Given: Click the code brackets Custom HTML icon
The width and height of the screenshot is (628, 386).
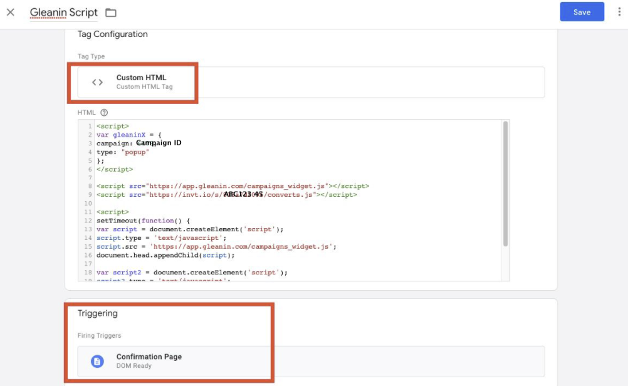Looking at the screenshot, I should tap(97, 82).
